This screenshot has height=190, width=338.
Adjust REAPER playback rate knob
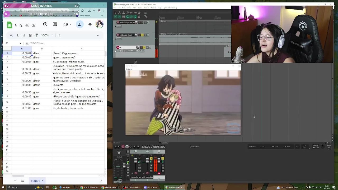pyautogui.click(x=323, y=146)
